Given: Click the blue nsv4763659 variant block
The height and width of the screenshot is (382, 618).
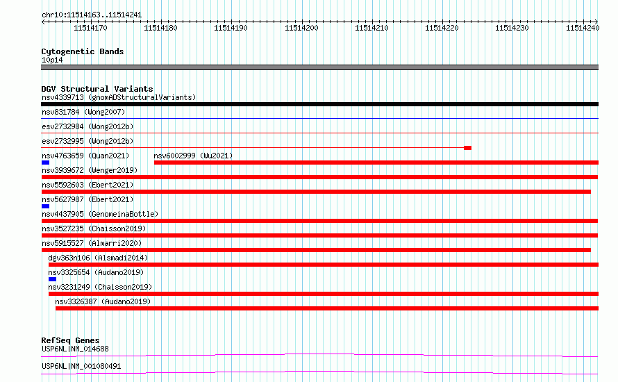Looking at the screenshot, I should [x=45, y=163].
